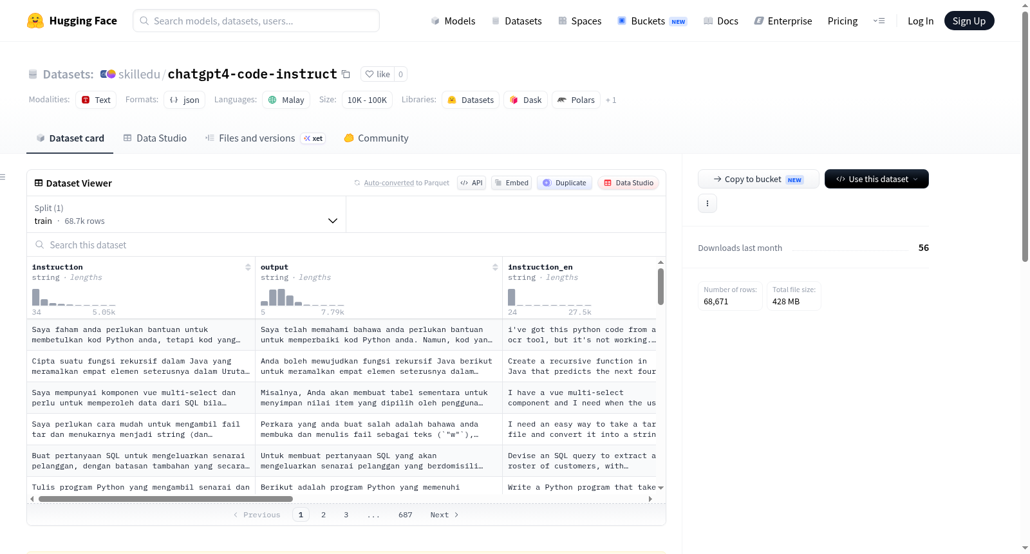Open the API button in viewer
This screenshot has height=554, width=1030.
[471, 183]
